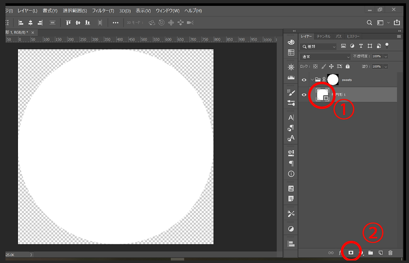Select the sweets group mask thumbnail
Viewport: 409px width, 263px height.
(x=333, y=79)
